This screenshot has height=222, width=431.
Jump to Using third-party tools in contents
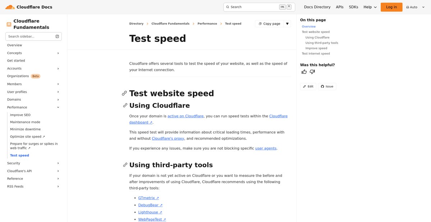point(322,43)
